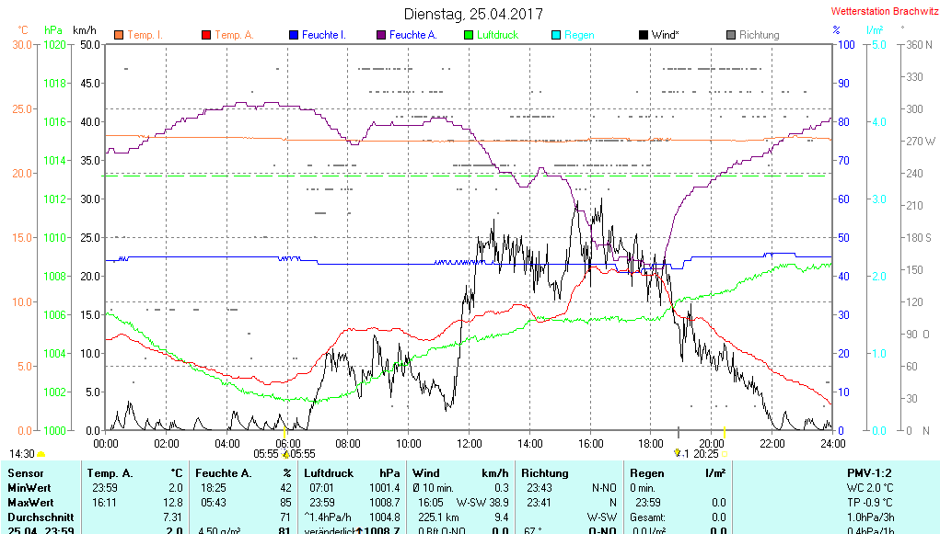Click the red Temp. A. legend square
The height and width of the screenshot is (534, 940).
pyautogui.click(x=206, y=35)
